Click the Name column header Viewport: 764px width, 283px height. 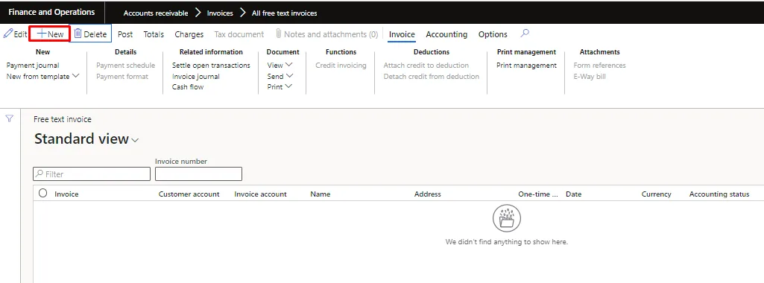coord(320,194)
